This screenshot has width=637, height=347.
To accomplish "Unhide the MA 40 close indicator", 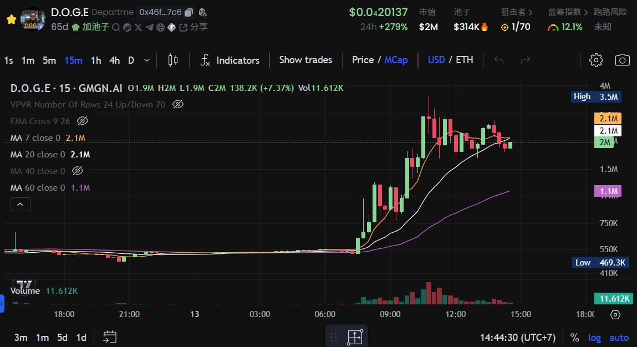I will click(78, 171).
